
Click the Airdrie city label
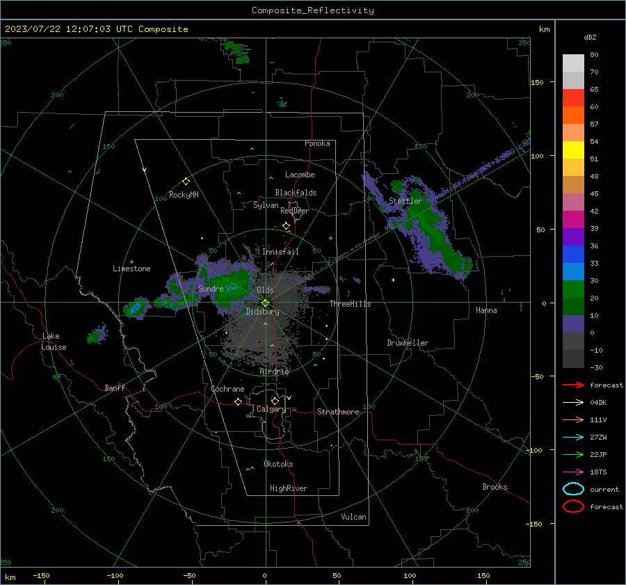click(274, 371)
